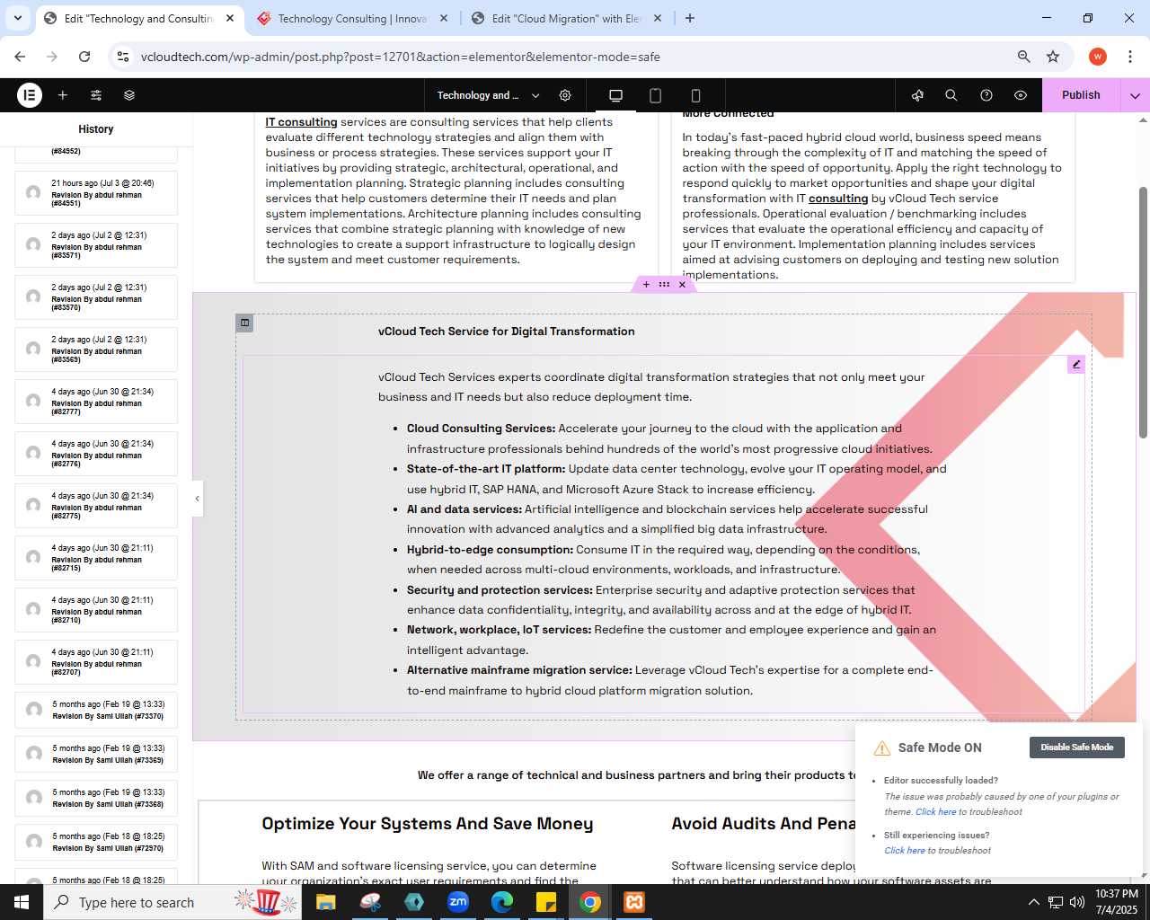Switch to Technology Consulting browser tab
Screen dimensions: 1150x920
[x=352, y=18]
